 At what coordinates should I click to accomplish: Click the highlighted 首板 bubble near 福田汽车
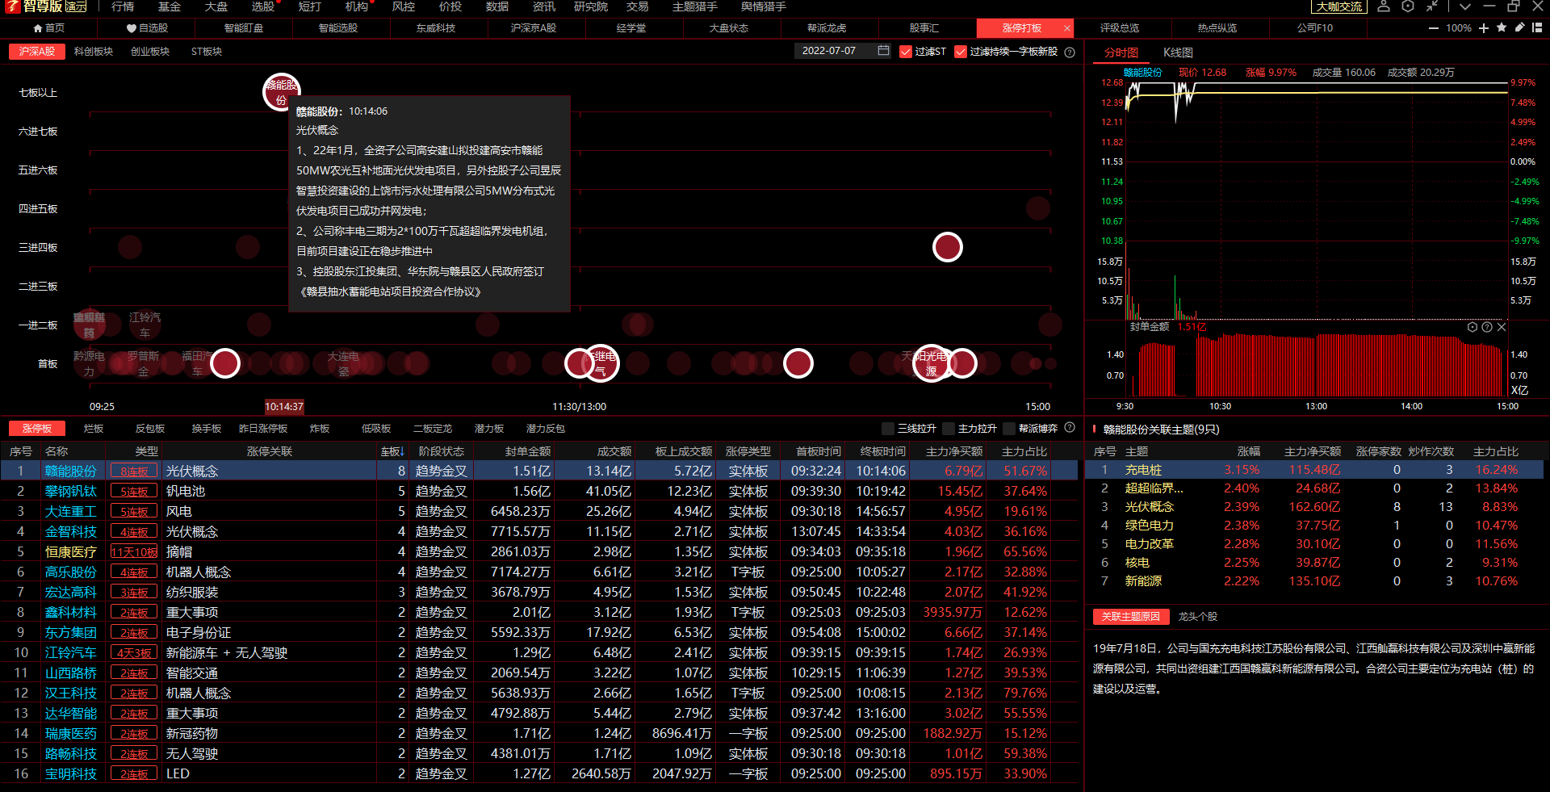tap(225, 363)
